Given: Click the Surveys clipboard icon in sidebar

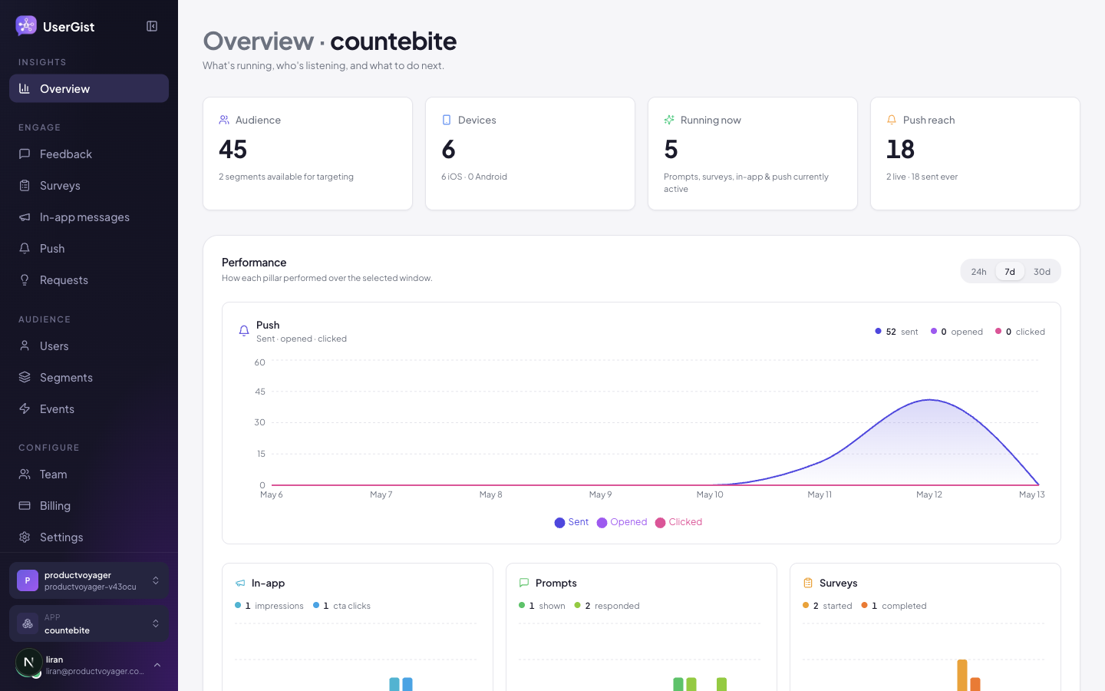Looking at the screenshot, I should [x=25, y=185].
